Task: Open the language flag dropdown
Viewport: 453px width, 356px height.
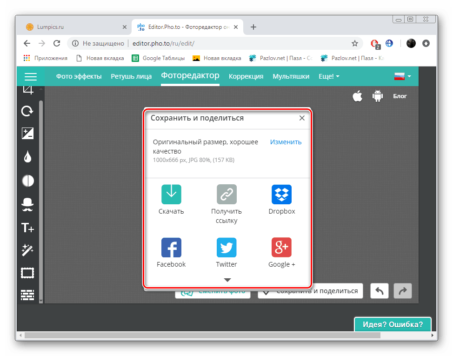Action: 402,76
